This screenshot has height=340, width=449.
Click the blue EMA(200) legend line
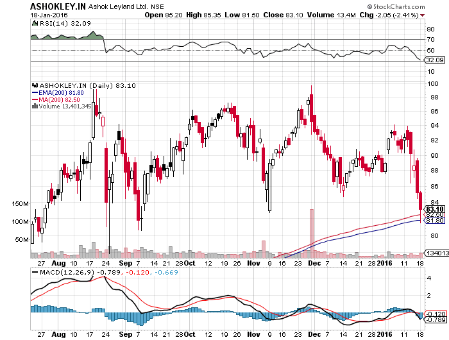tap(35, 93)
